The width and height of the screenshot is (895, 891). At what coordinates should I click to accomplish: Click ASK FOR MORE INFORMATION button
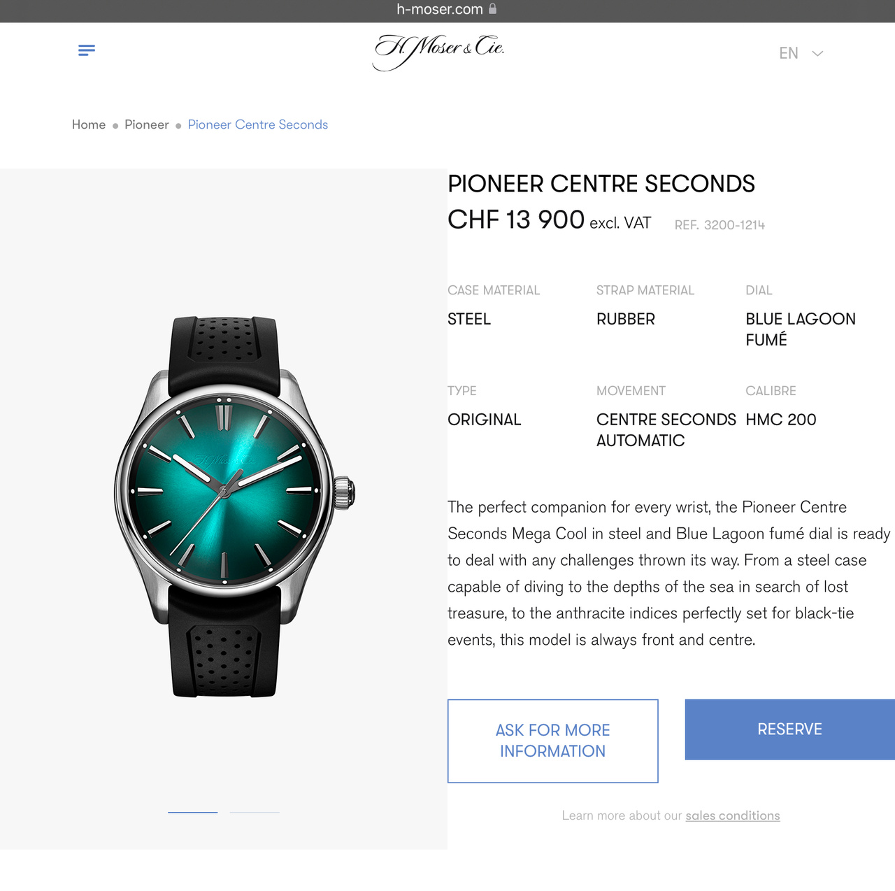coord(553,741)
